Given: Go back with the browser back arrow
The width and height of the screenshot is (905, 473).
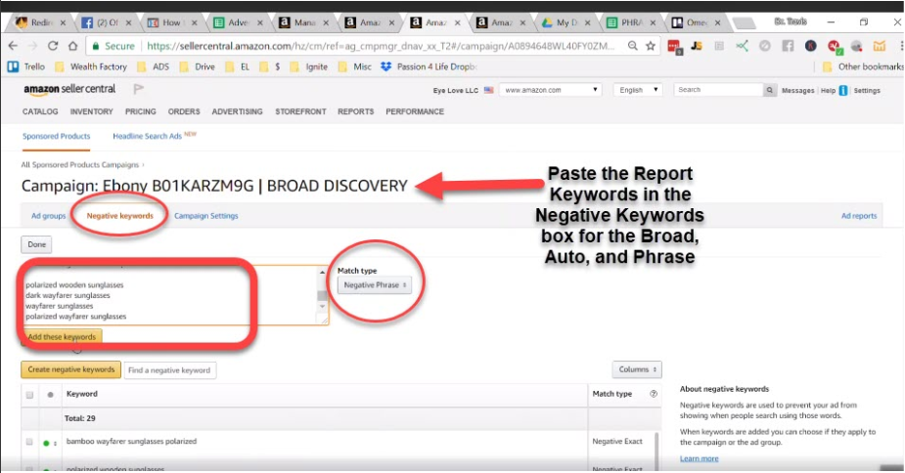Looking at the screenshot, I should pyautogui.click(x=13, y=46).
